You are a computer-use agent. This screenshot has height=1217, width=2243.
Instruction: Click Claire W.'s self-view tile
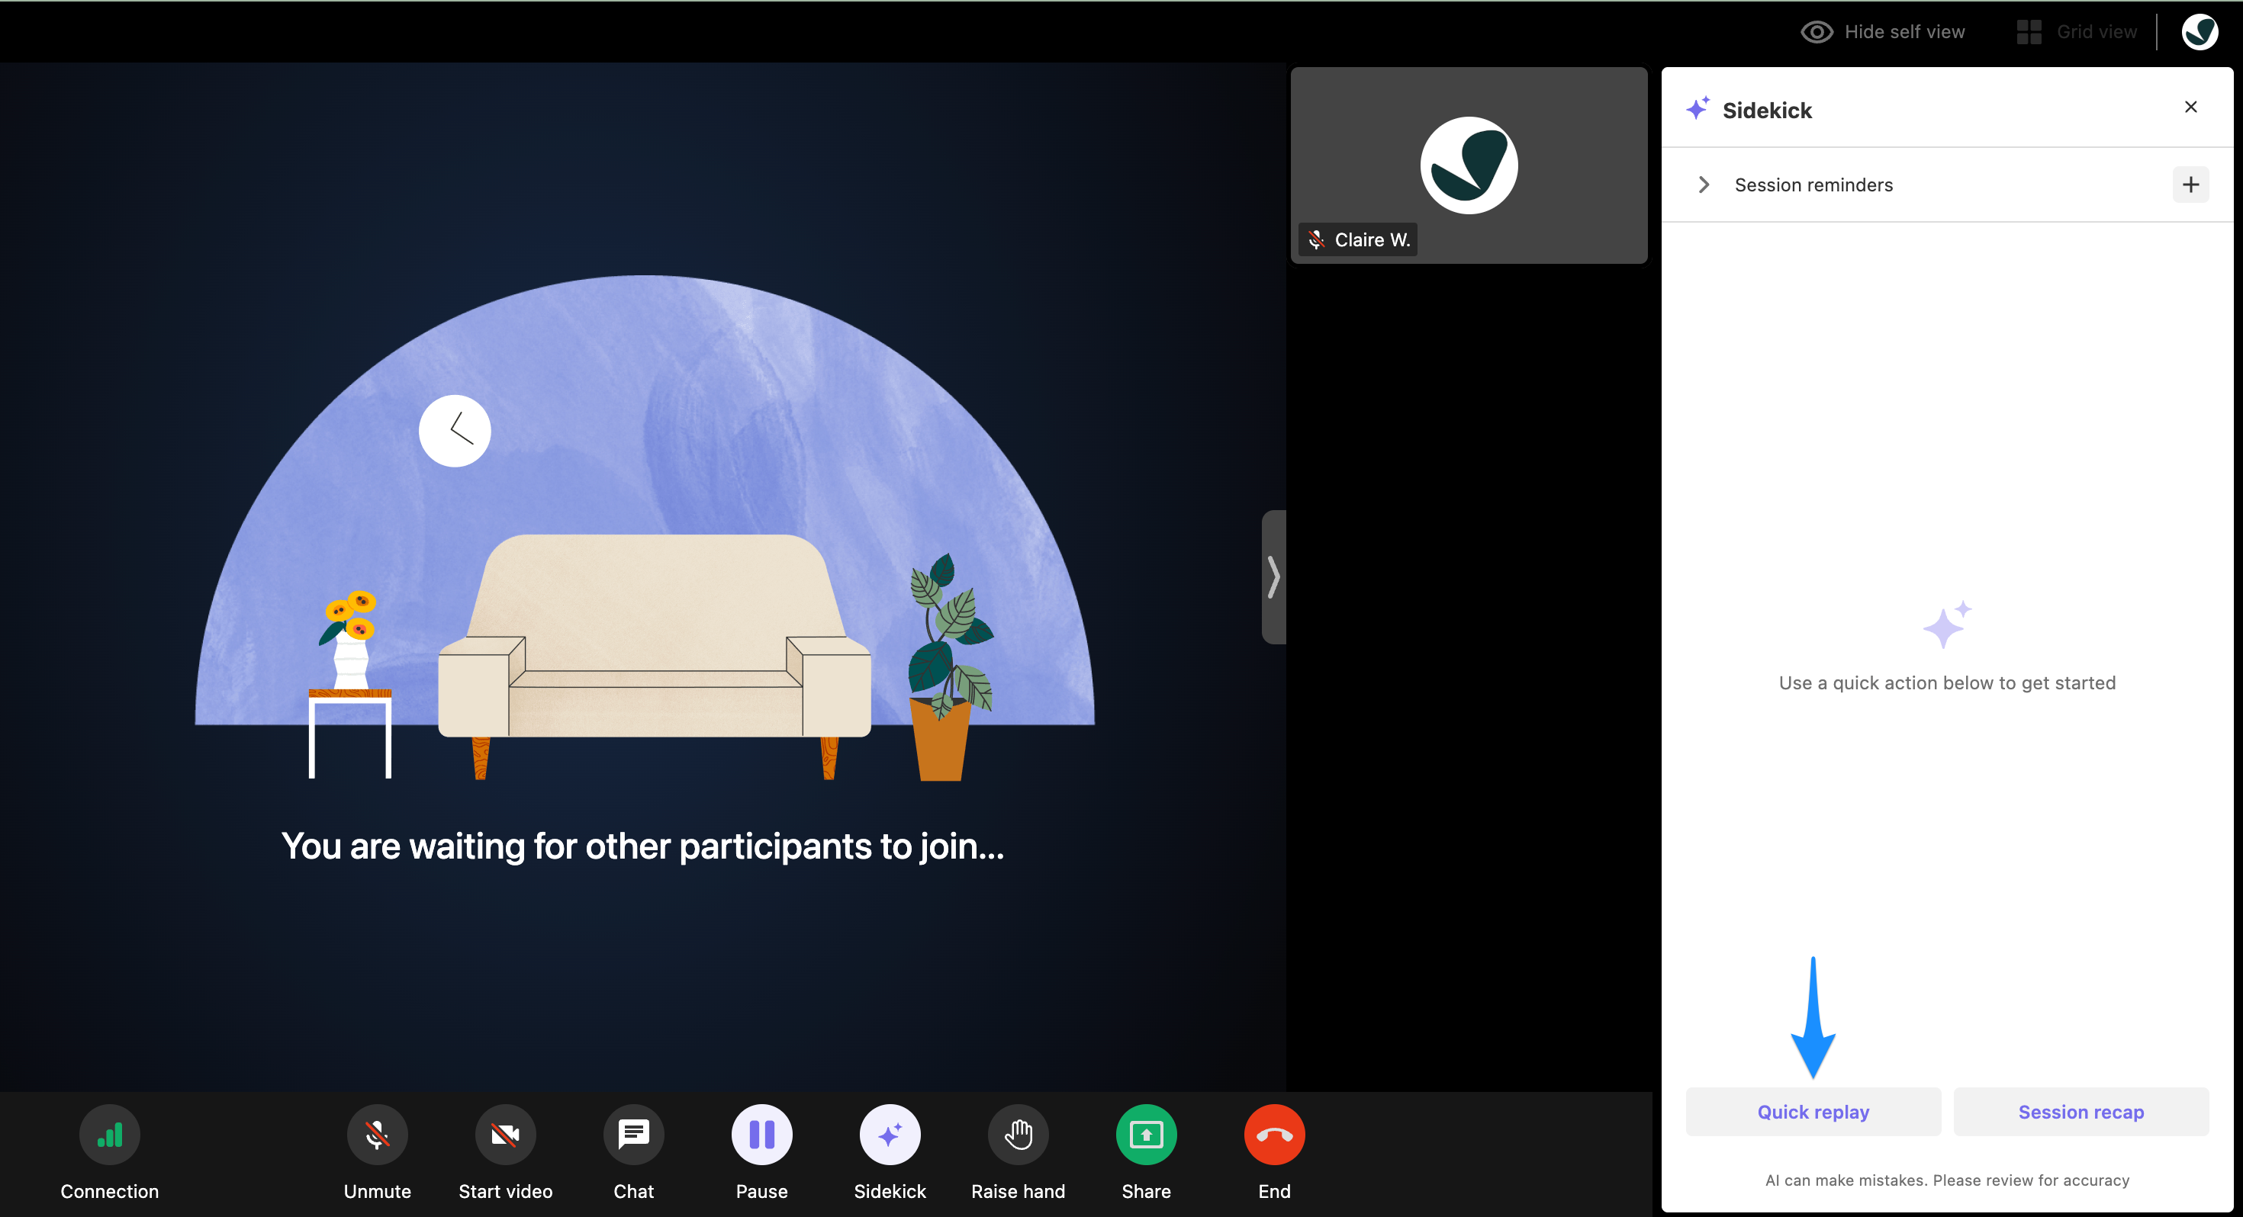(1469, 165)
